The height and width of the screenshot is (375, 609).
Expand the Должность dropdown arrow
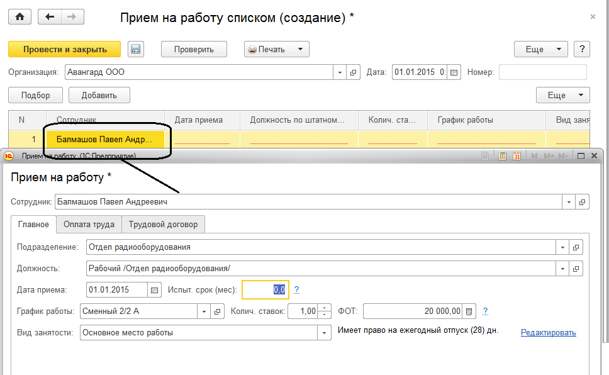point(562,269)
